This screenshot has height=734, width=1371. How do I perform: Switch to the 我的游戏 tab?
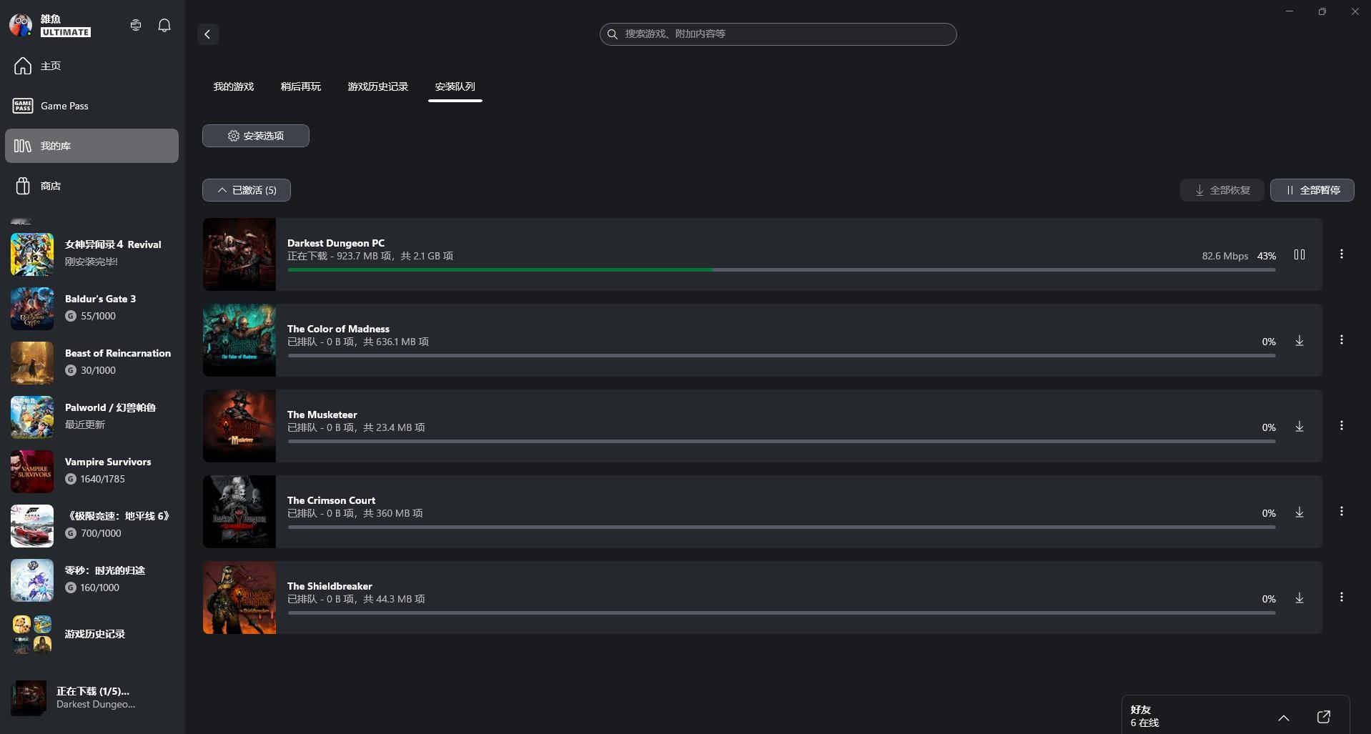(x=234, y=86)
